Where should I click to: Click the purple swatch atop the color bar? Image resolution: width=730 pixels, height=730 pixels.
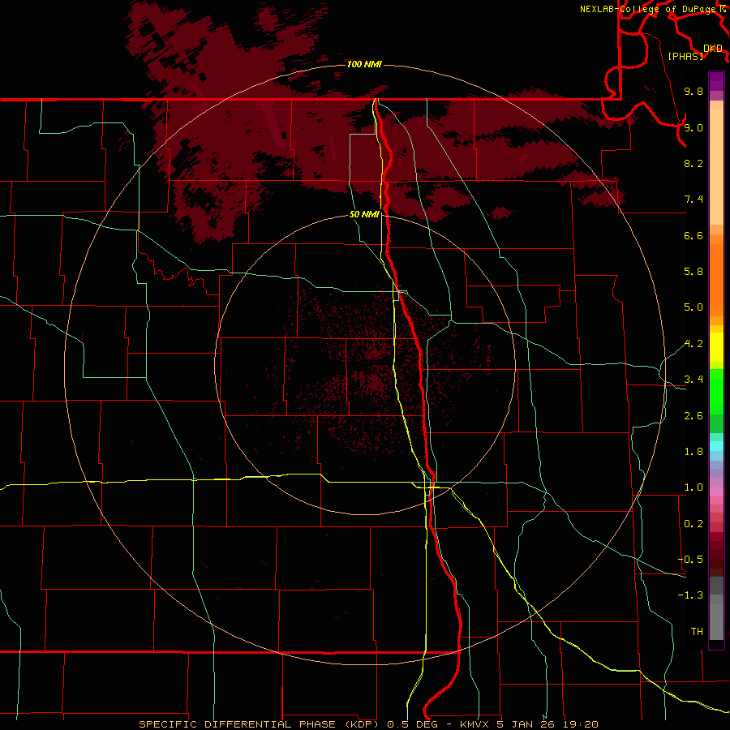tap(716, 81)
